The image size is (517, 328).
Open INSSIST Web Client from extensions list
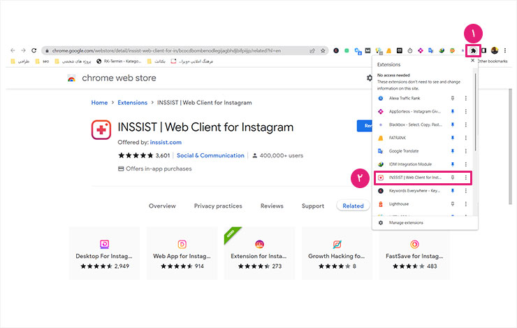click(x=414, y=178)
